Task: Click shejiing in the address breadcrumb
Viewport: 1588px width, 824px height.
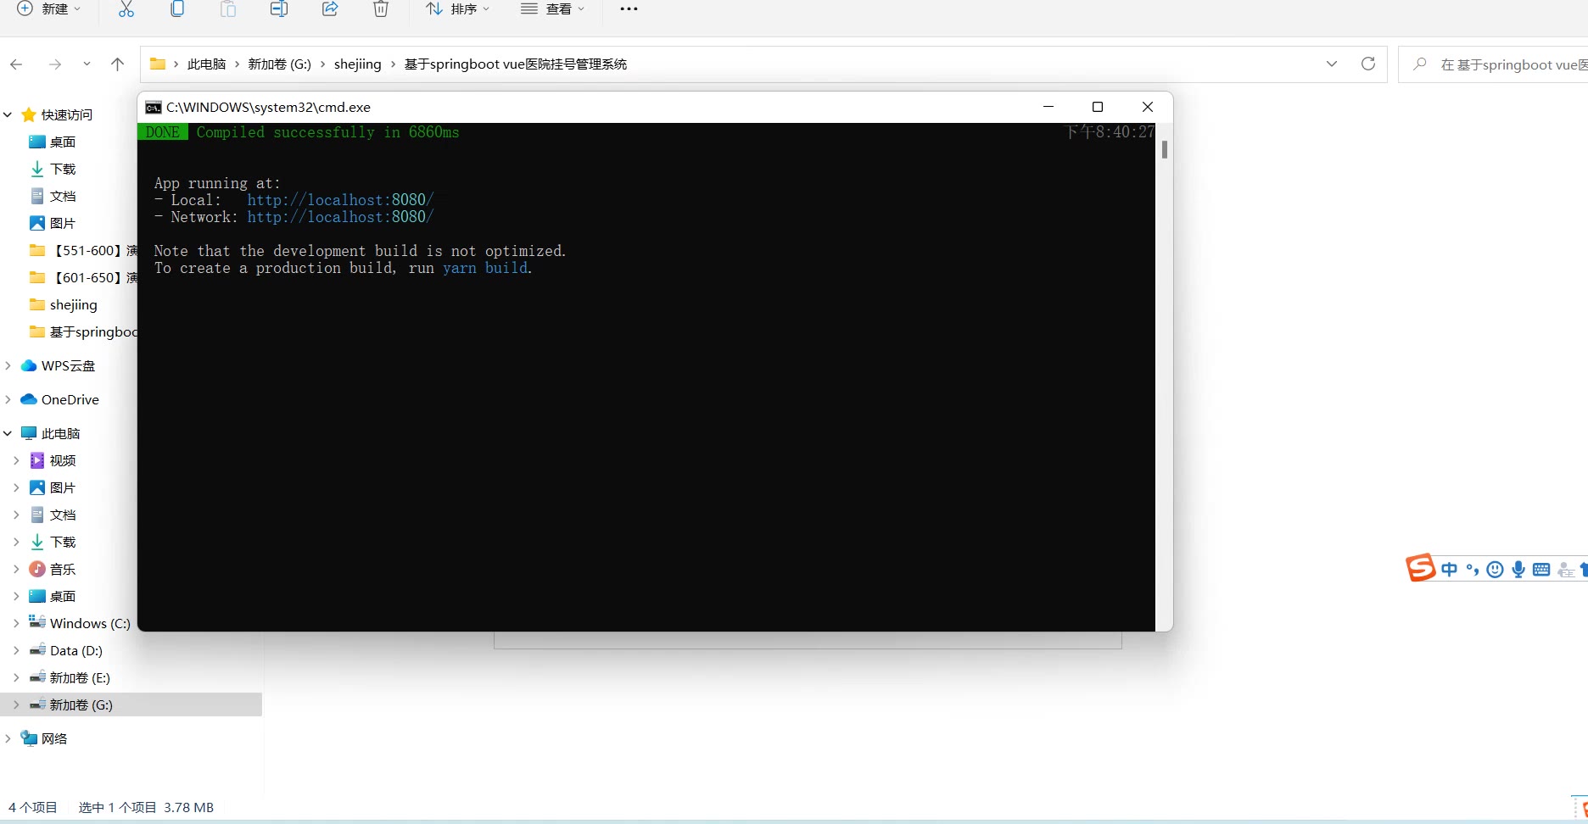Action: 358,64
